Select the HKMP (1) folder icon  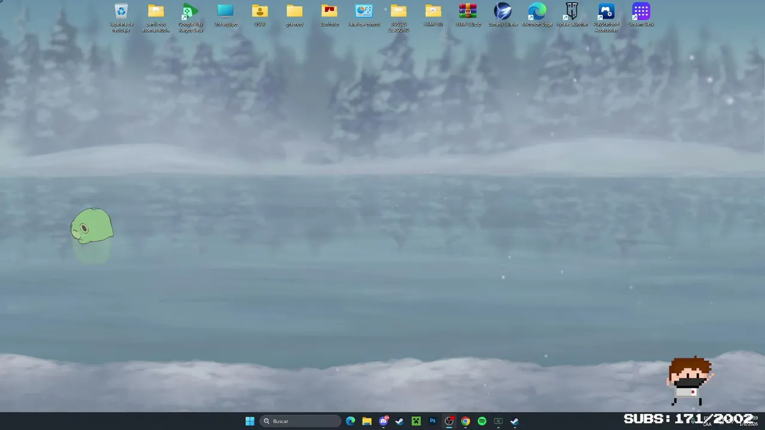point(433,16)
